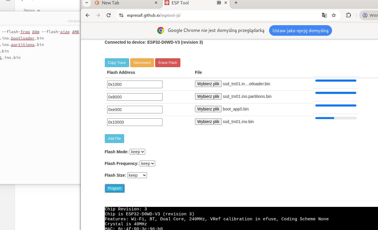Edit the 0x10000 flash address field
Viewport: 378px width, 230px height.
pos(135,122)
